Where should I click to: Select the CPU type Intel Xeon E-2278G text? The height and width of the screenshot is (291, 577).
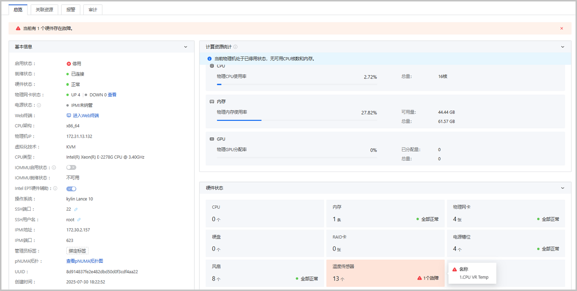pos(105,157)
